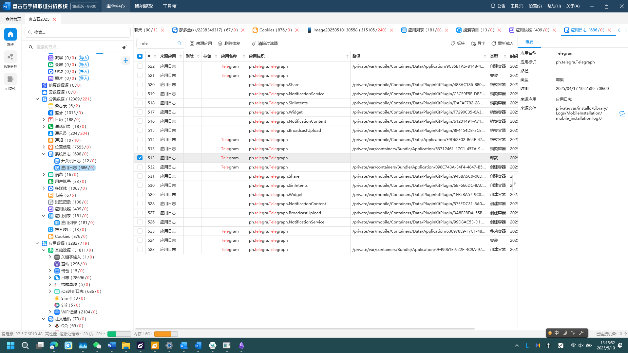
Task: Open Word from the taskbar
Action: (x=112, y=345)
